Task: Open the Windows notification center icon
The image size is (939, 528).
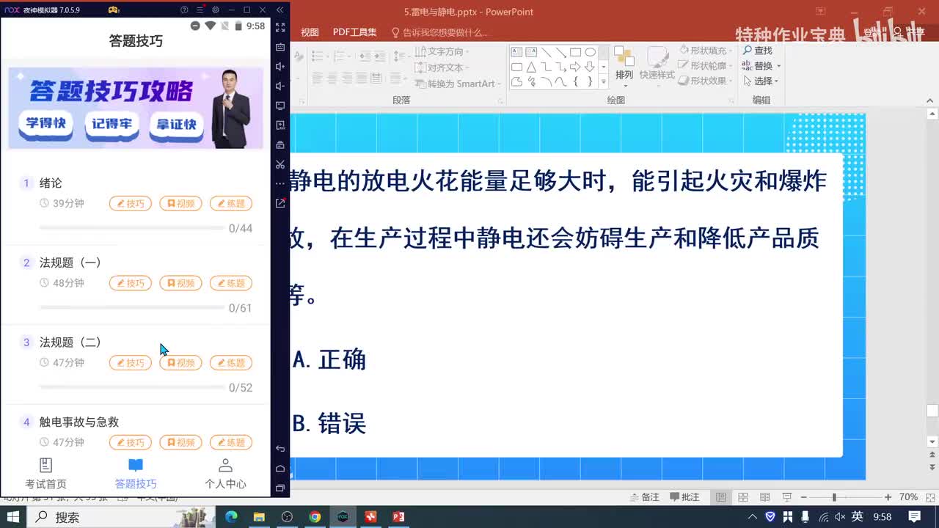Action: pos(915,517)
